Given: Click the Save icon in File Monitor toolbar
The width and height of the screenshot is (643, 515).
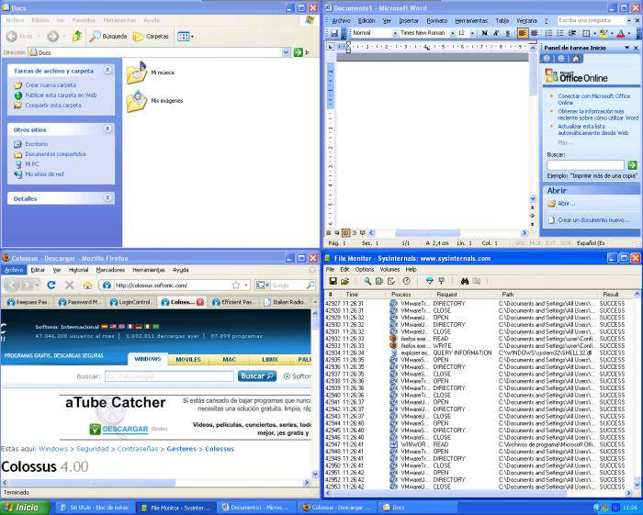Looking at the screenshot, I should coord(333,281).
